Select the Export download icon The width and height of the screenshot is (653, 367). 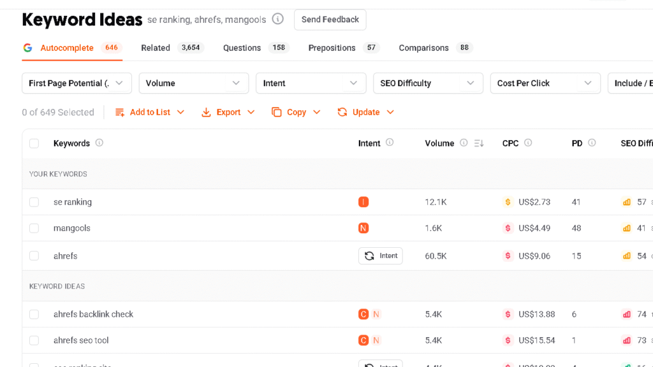[206, 112]
